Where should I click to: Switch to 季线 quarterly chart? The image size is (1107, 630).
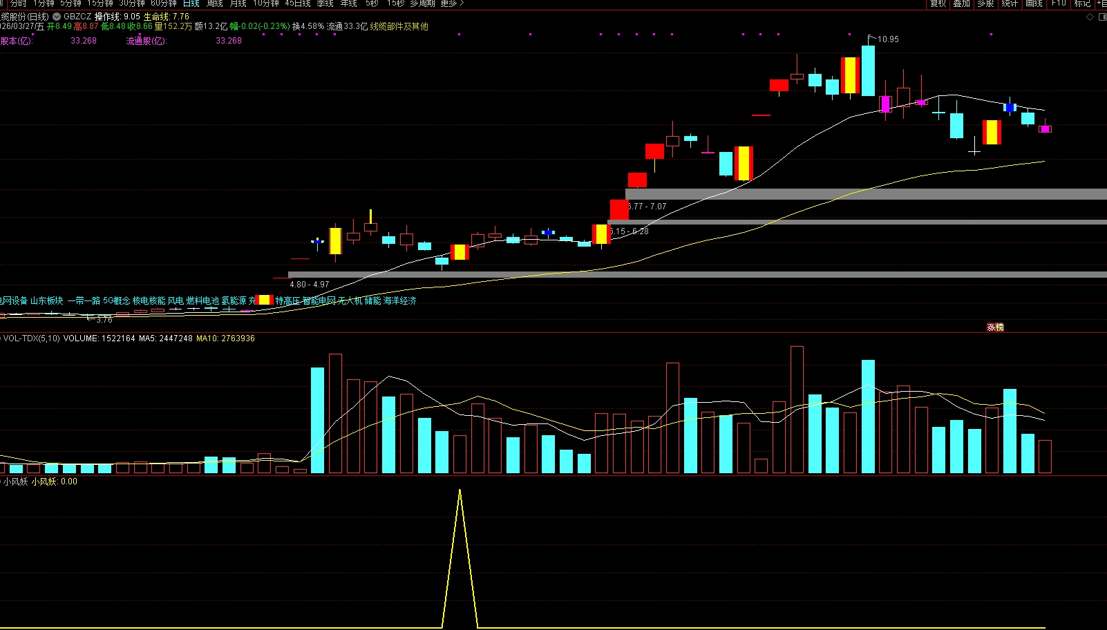pyautogui.click(x=325, y=3)
